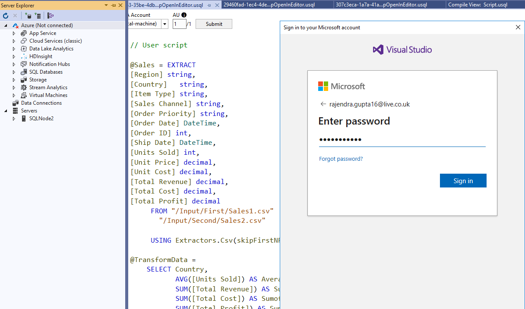Click 'SELECT Country,' code line
Screen dimensions: 525x309
(177, 269)
